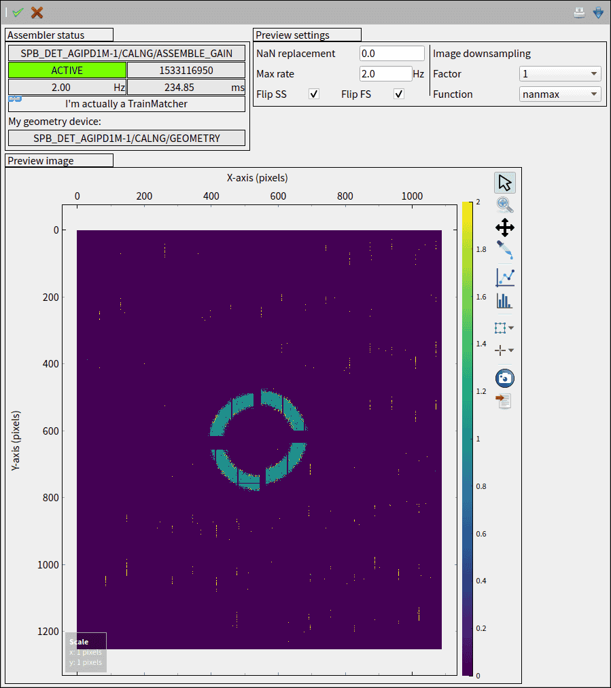
Task: Click the X-axis (pixels) label
Action: [257, 178]
